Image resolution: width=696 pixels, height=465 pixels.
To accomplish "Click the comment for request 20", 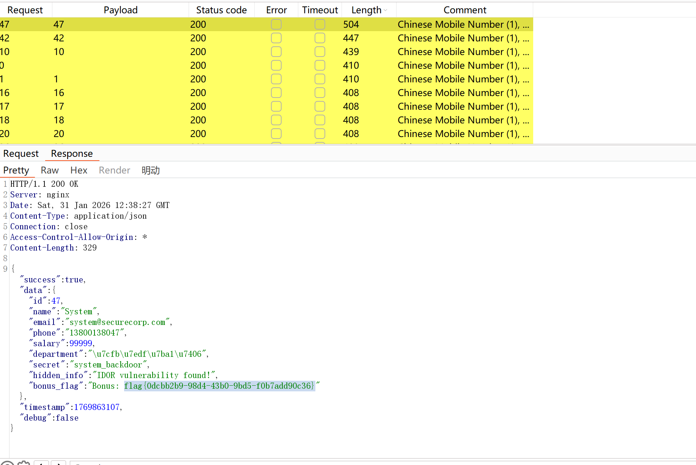I will coord(463,134).
